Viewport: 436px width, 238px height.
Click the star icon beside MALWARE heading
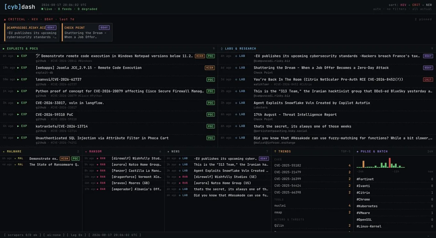(4, 152)
